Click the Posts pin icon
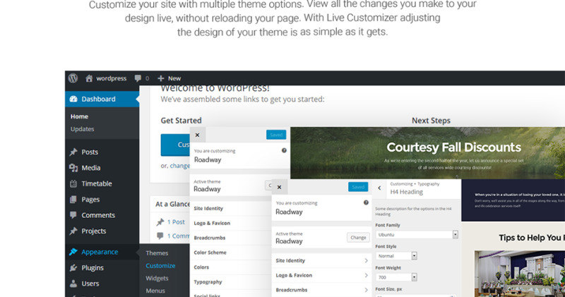The height and width of the screenshot is (297, 565). tap(73, 152)
